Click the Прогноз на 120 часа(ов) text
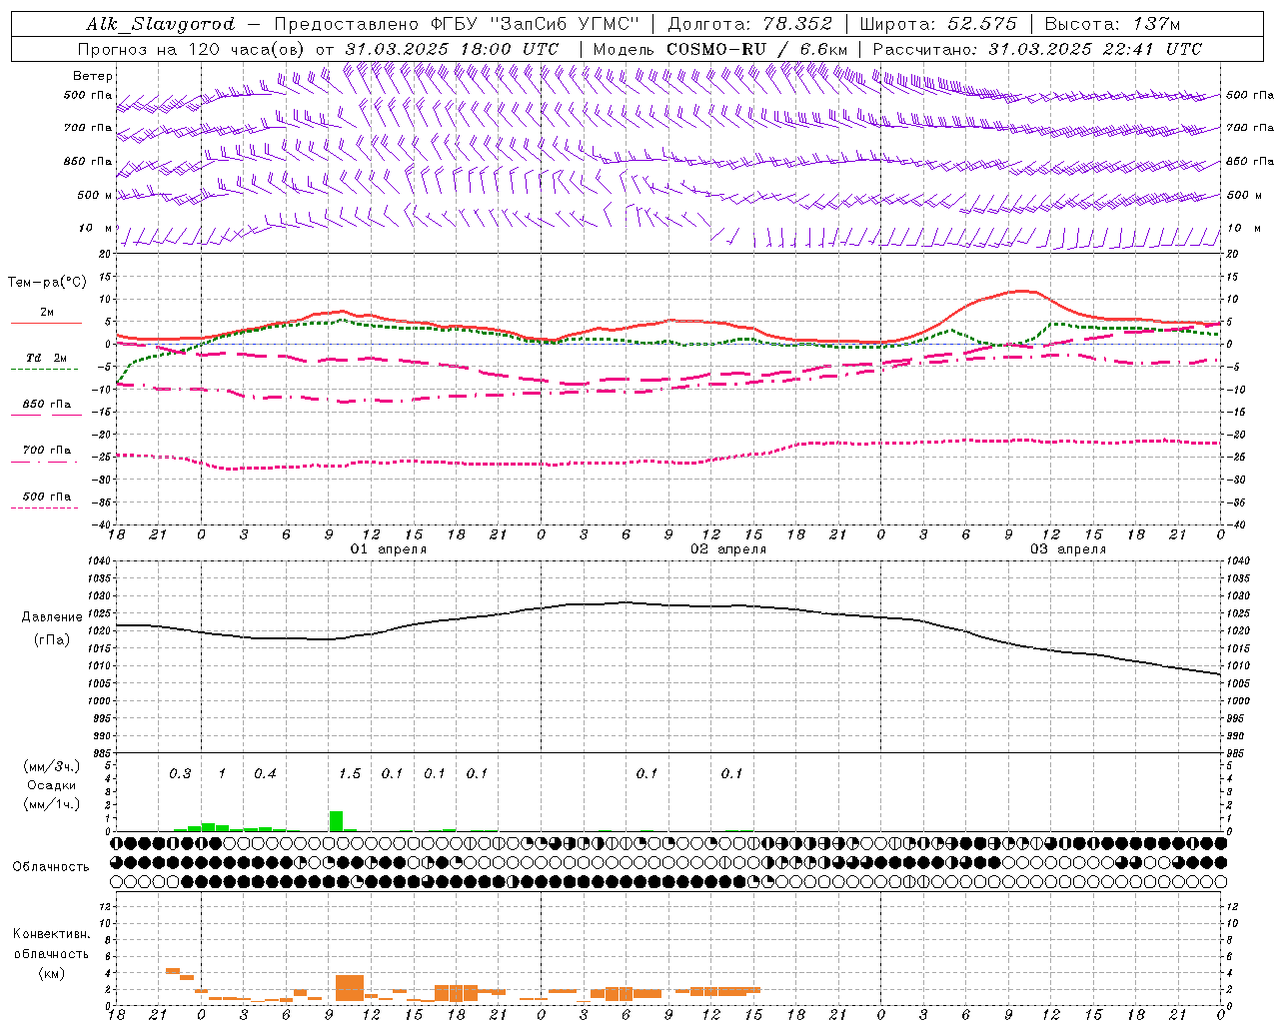The image size is (1279, 1023). tap(193, 49)
